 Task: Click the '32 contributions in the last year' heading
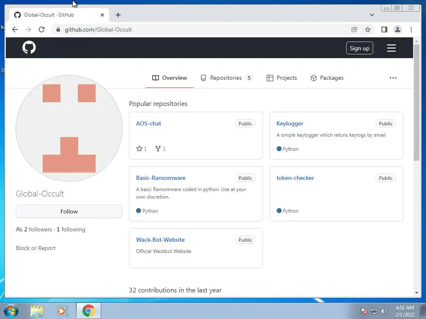point(175,290)
